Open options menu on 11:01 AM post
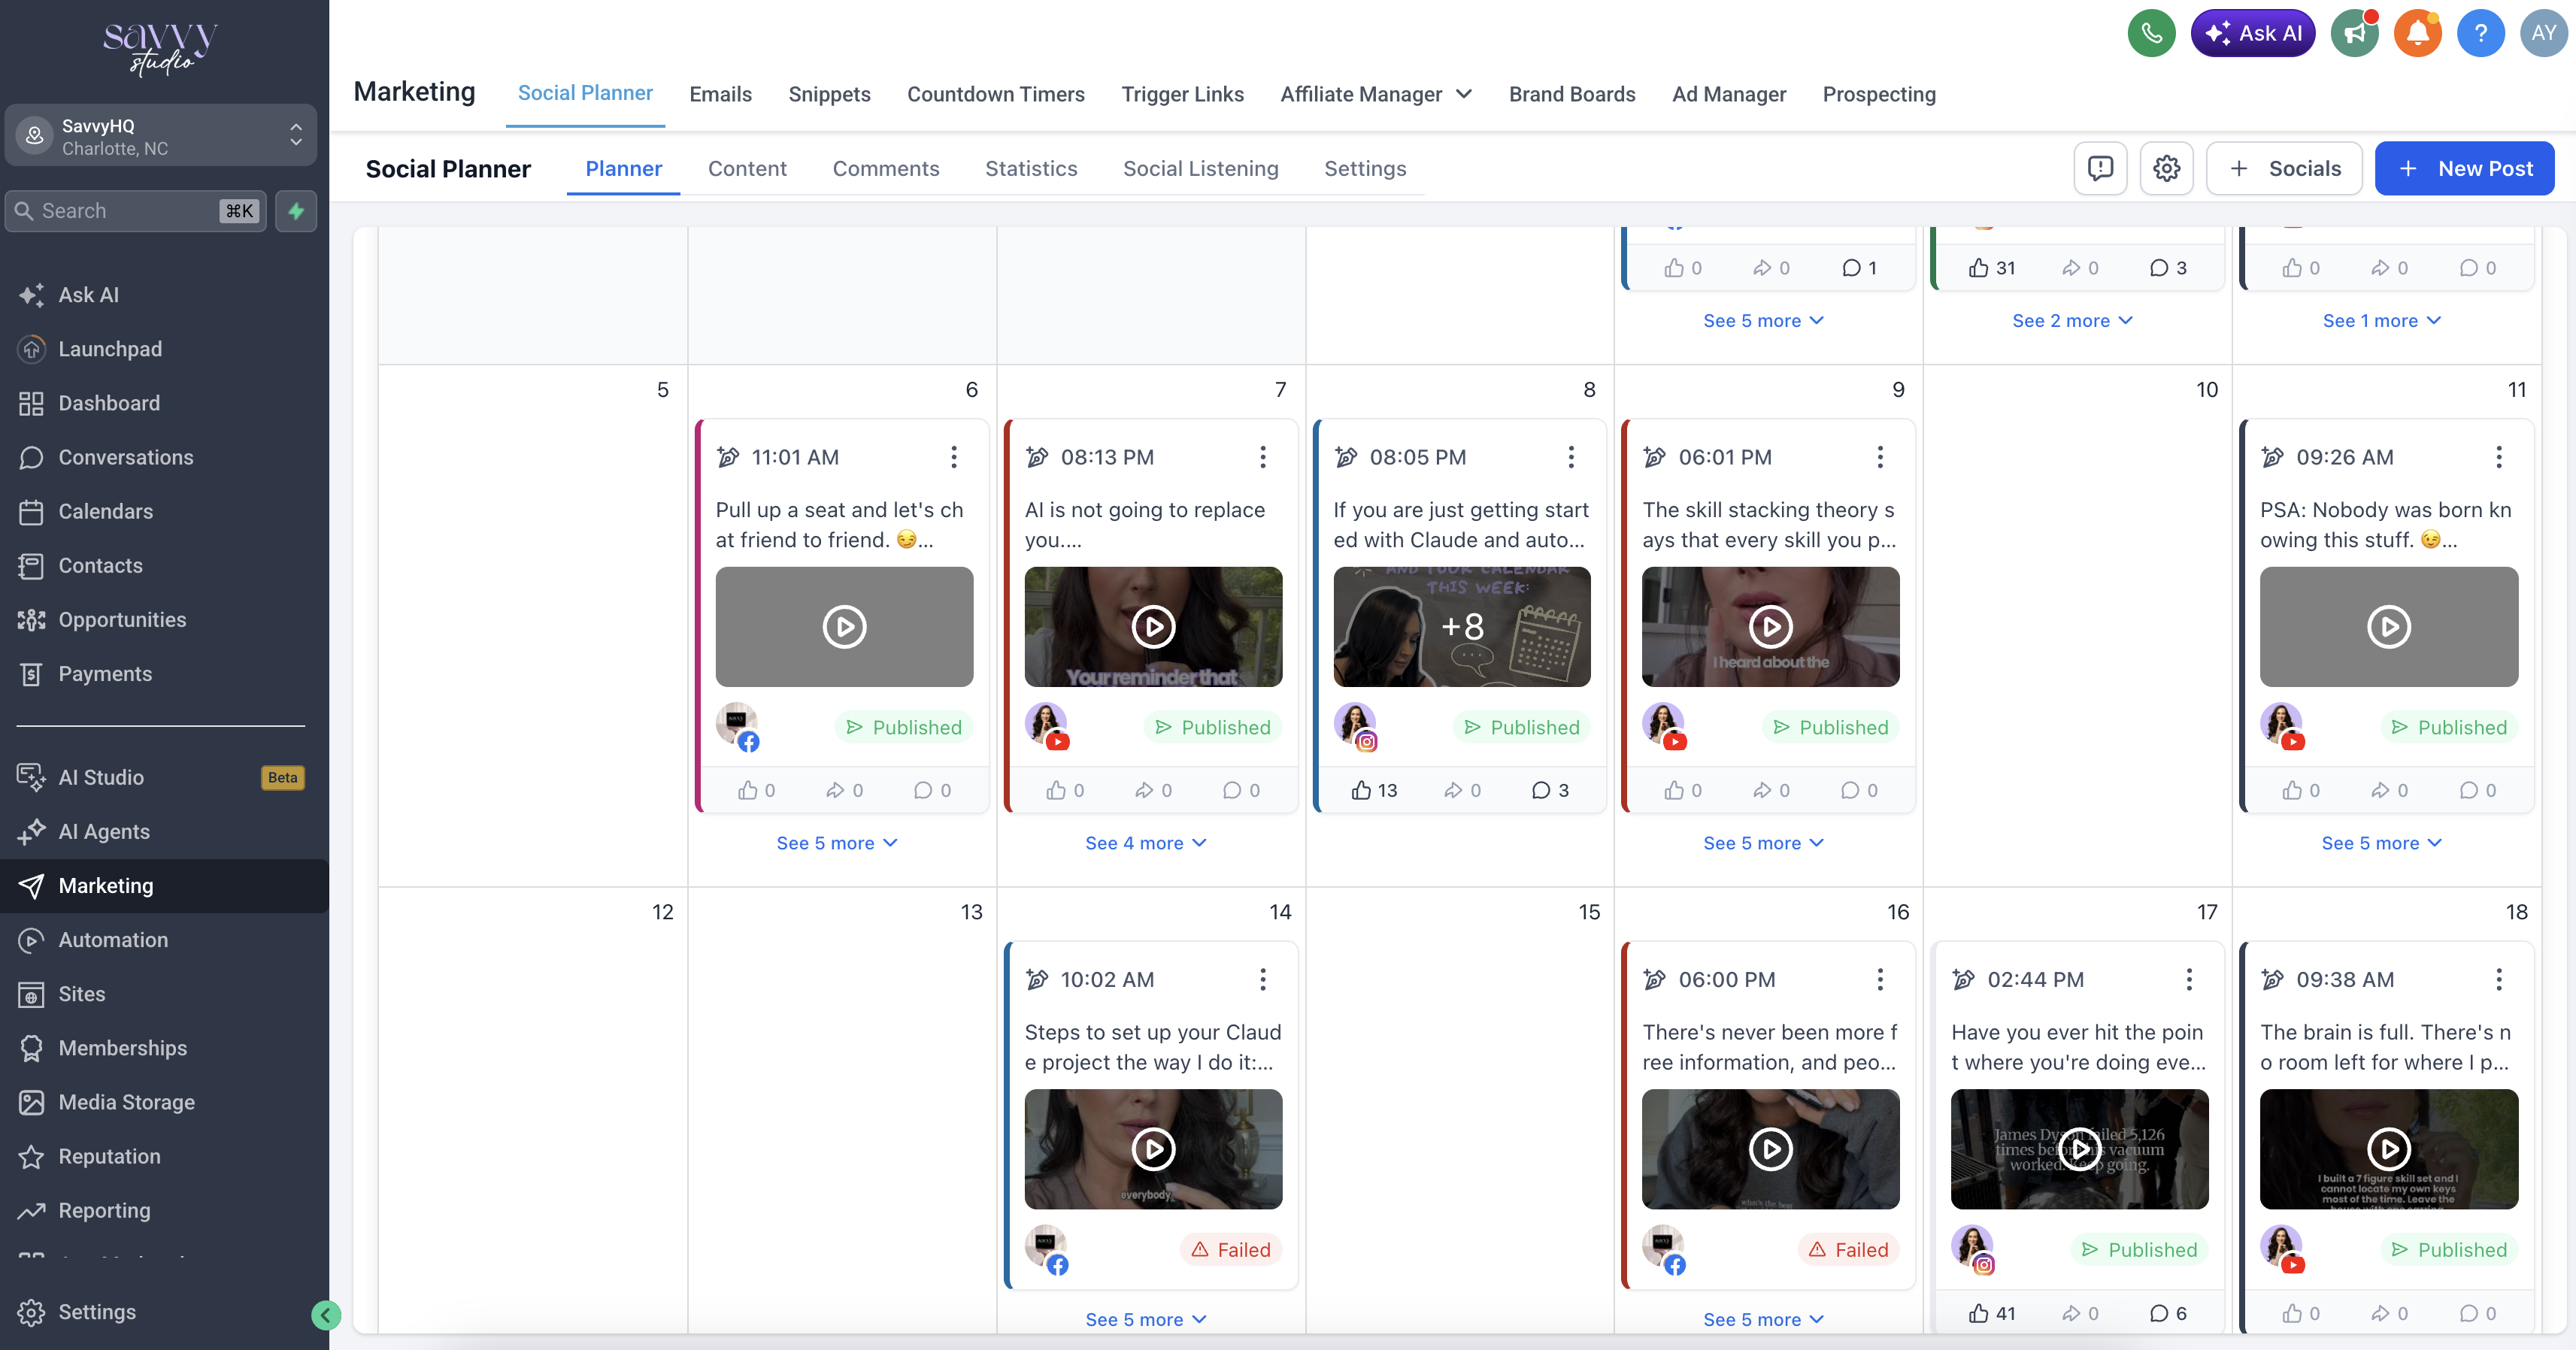The width and height of the screenshot is (2576, 1350). (x=954, y=457)
